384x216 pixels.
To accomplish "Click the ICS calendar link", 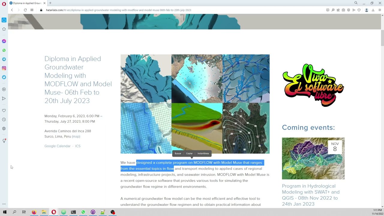I will click(78, 146).
